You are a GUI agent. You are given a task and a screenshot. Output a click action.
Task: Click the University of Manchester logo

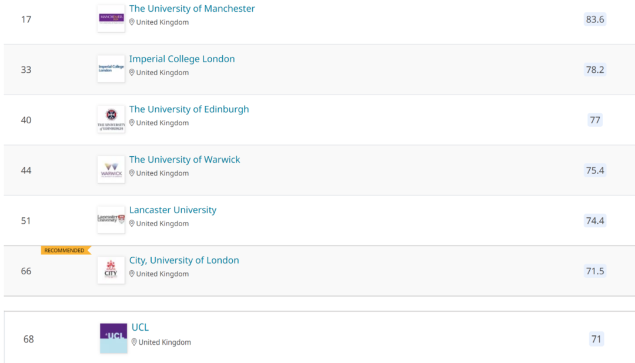pos(111,19)
